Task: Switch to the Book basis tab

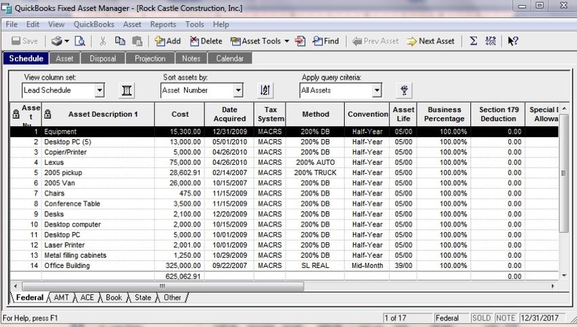Action: (114, 297)
